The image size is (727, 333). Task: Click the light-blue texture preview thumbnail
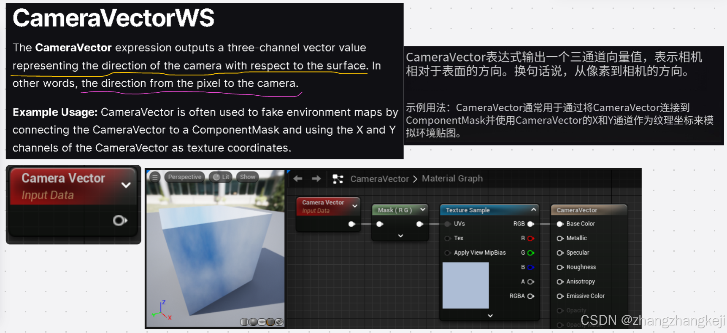pyautogui.click(x=465, y=285)
